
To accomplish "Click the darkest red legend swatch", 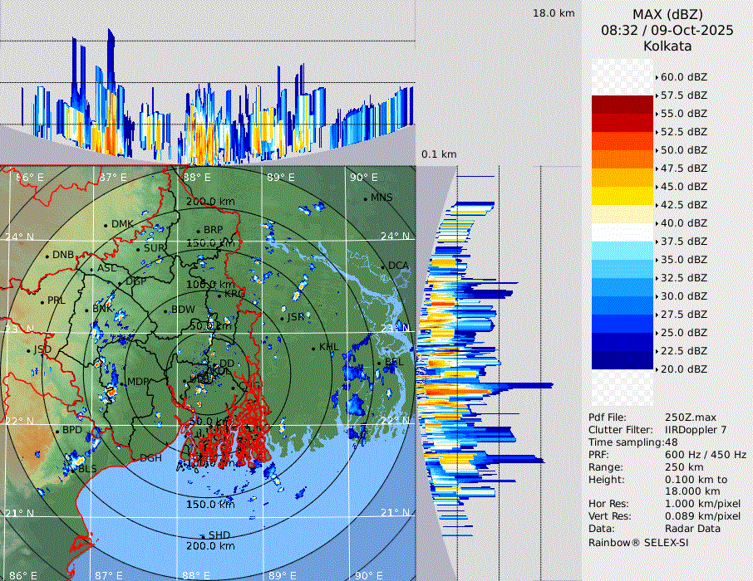I will (x=623, y=105).
